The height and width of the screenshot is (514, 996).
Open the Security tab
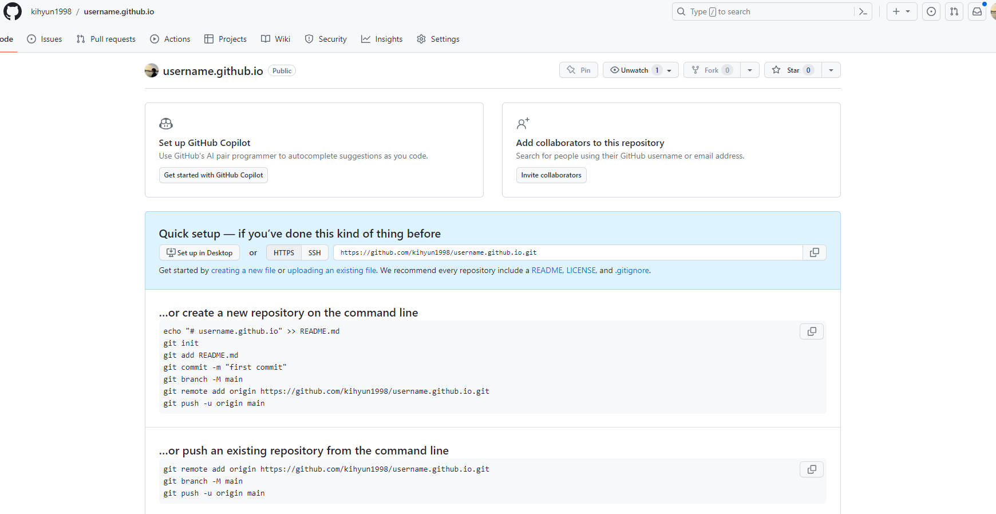point(326,39)
